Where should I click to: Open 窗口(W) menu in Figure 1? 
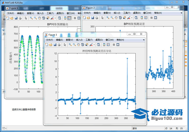tap(71, 13)
